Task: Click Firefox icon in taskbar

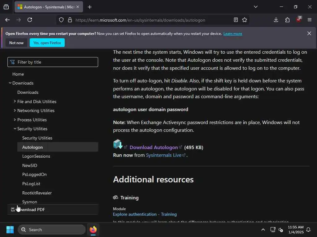Action: click(x=93, y=230)
